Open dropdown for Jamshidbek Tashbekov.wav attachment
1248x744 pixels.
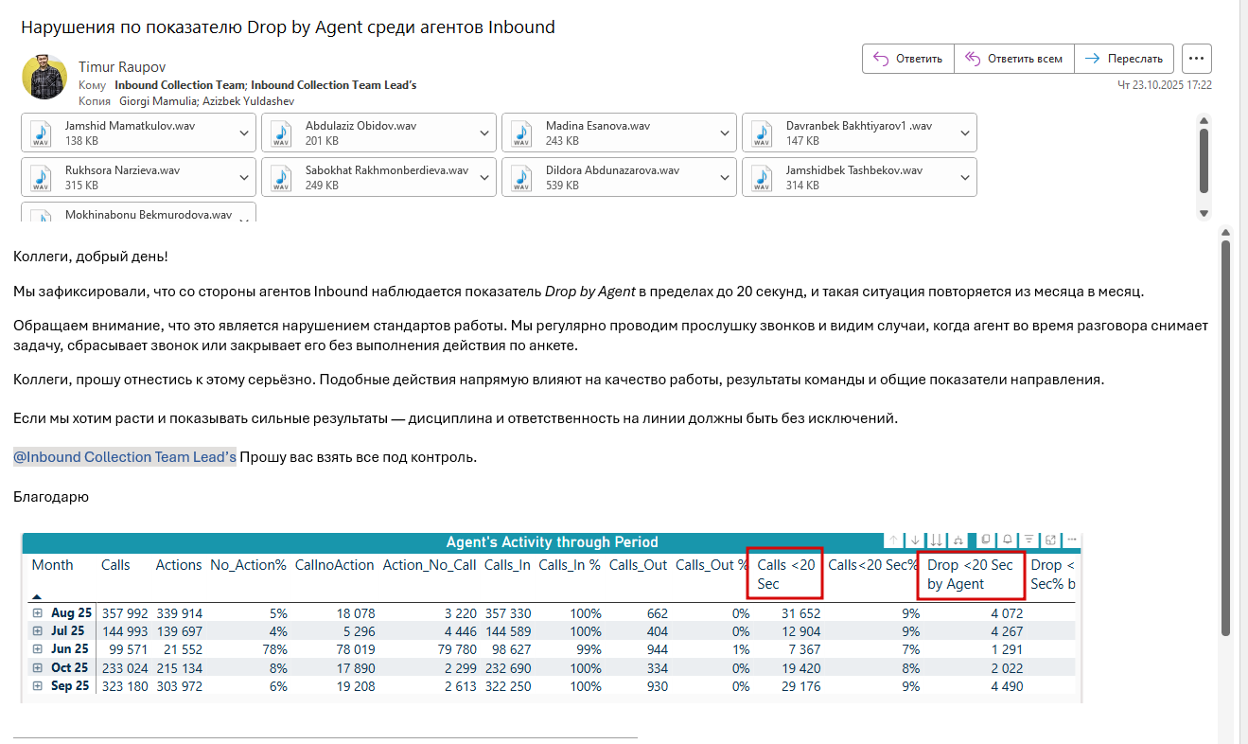(x=966, y=177)
